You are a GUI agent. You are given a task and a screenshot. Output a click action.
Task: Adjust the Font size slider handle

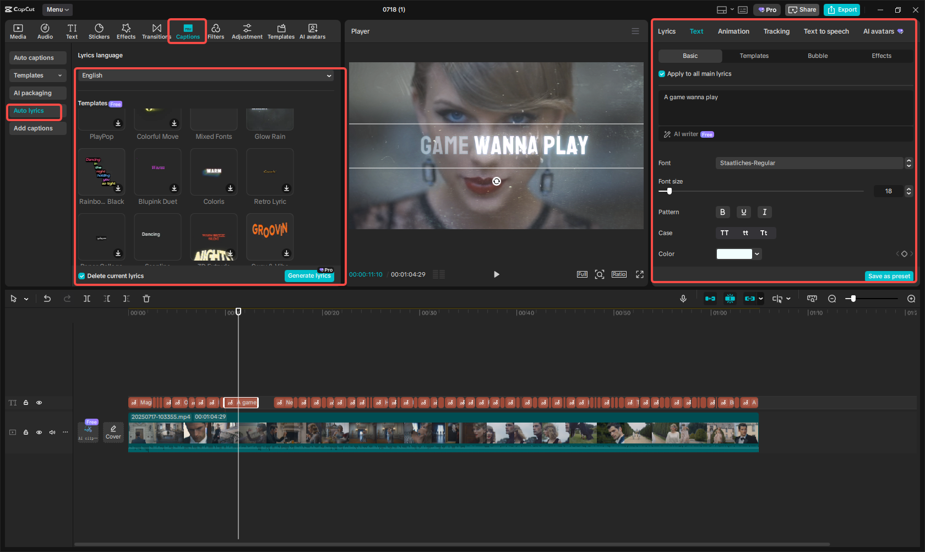pyautogui.click(x=670, y=191)
